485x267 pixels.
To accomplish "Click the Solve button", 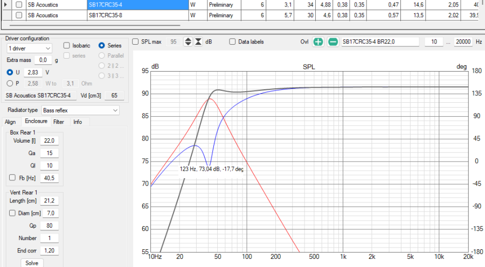I will tap(32, 263).
